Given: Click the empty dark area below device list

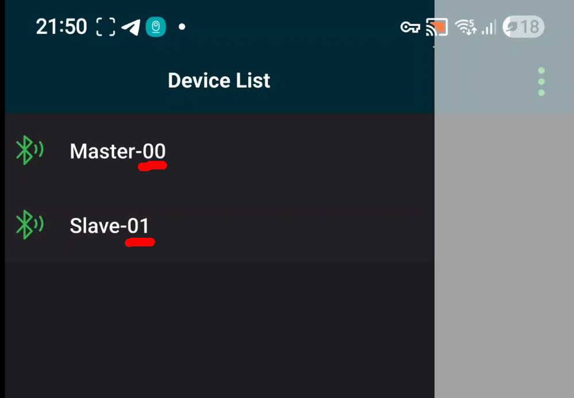Looking at the screenshot, I should point(219,330).
